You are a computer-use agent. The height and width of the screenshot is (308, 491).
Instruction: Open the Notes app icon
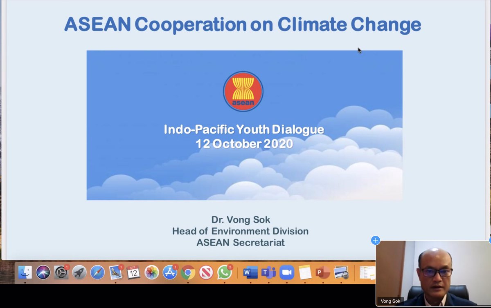tap(305, 272)
